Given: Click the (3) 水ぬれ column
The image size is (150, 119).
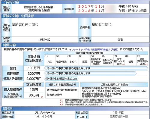Looking at the screenshot, I should coord(73,60).
